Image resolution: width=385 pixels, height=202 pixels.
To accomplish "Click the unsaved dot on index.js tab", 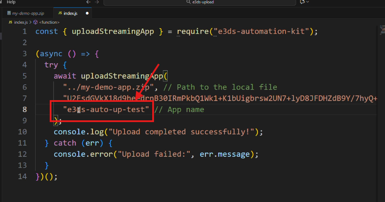I will (x=88, y=13).
